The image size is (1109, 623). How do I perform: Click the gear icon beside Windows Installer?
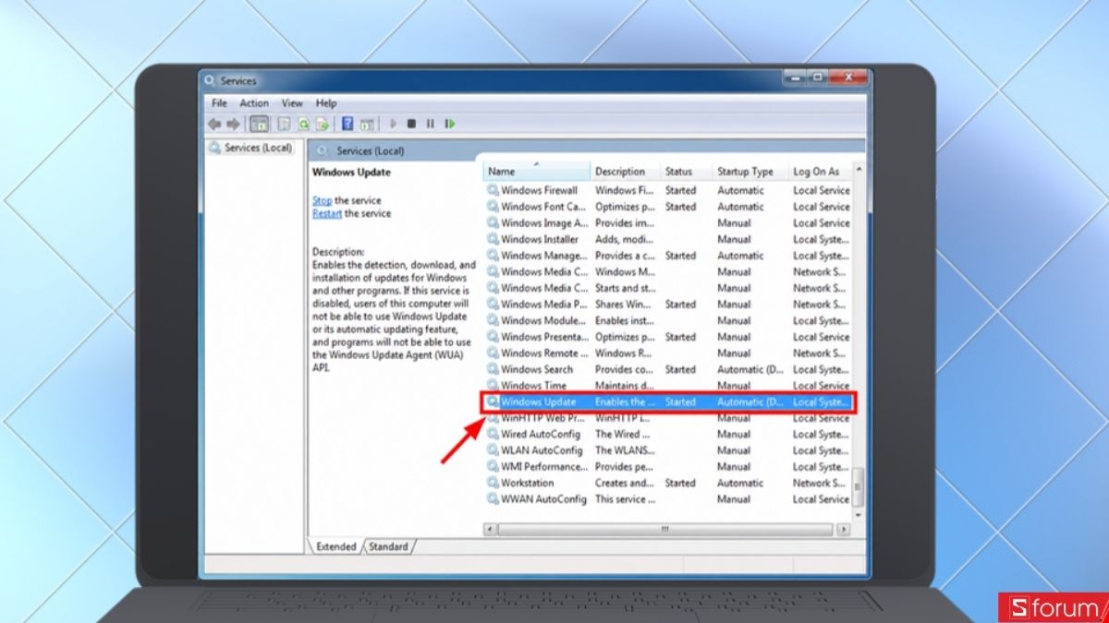[x=494, y=239]
